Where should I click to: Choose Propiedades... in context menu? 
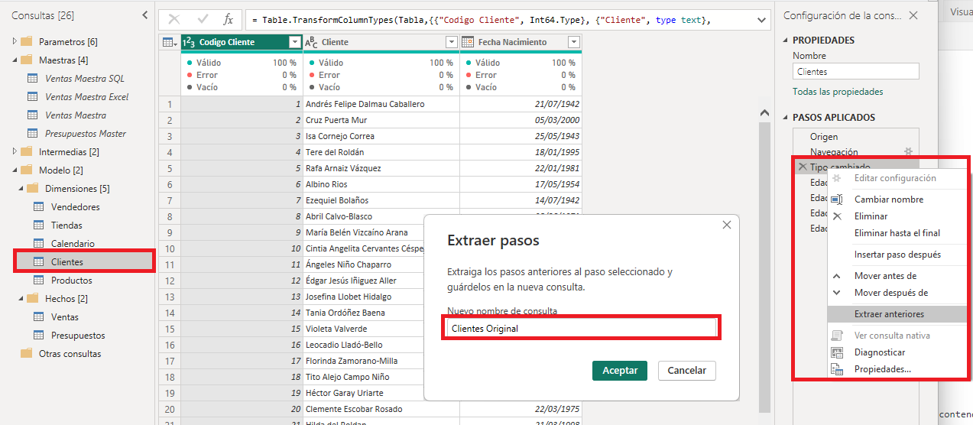(882, 369)
